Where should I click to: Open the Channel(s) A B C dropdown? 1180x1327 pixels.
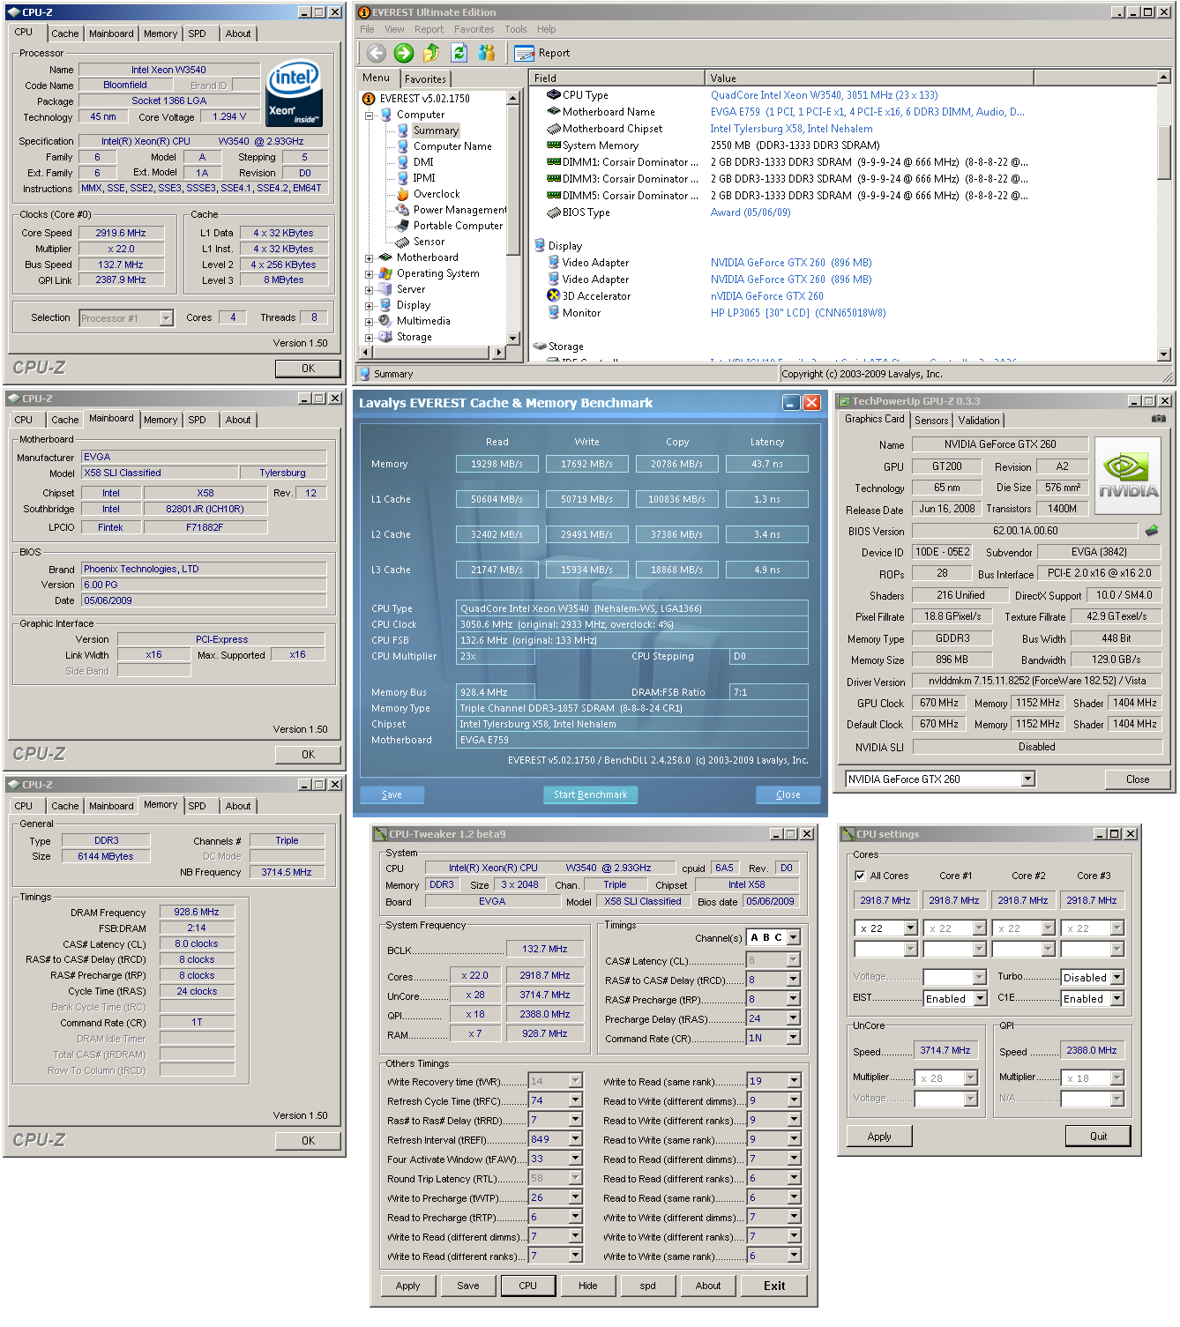click(x=794, y=937)
